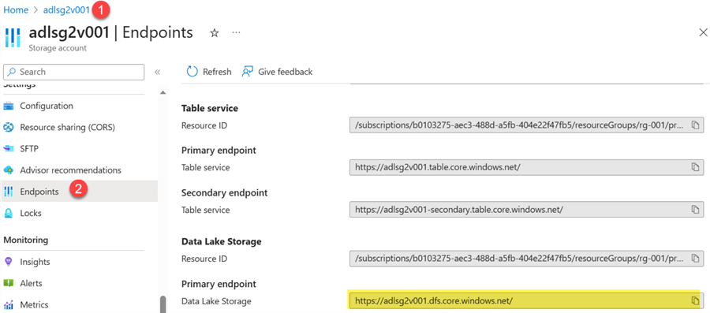Open Alerts under Monitoring
710x313 pixels.
[x=31, y=283]
